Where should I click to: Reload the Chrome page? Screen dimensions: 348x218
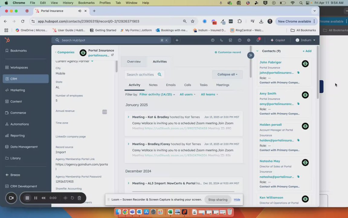pos(23,21)
